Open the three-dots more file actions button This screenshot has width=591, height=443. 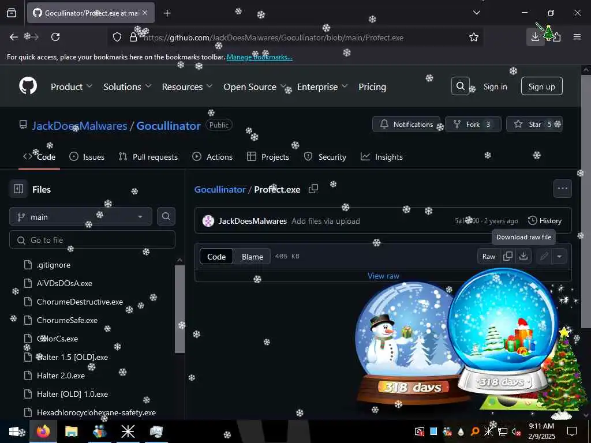(x=562, y=189)
